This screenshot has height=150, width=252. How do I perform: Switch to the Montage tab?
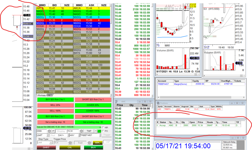42,95
